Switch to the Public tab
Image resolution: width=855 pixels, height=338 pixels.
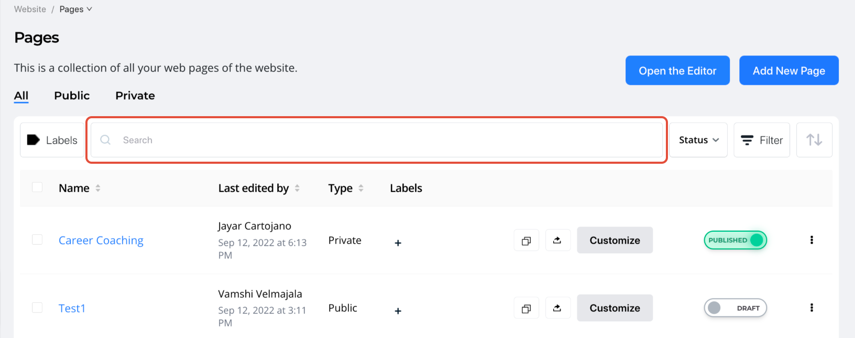point(72,96)
